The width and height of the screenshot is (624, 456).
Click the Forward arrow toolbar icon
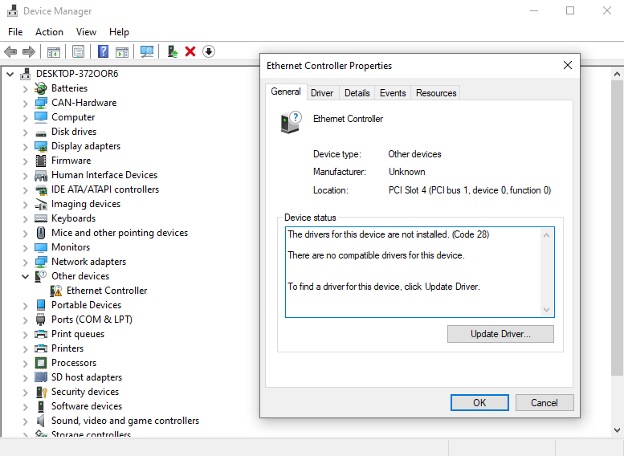(29, 51)
